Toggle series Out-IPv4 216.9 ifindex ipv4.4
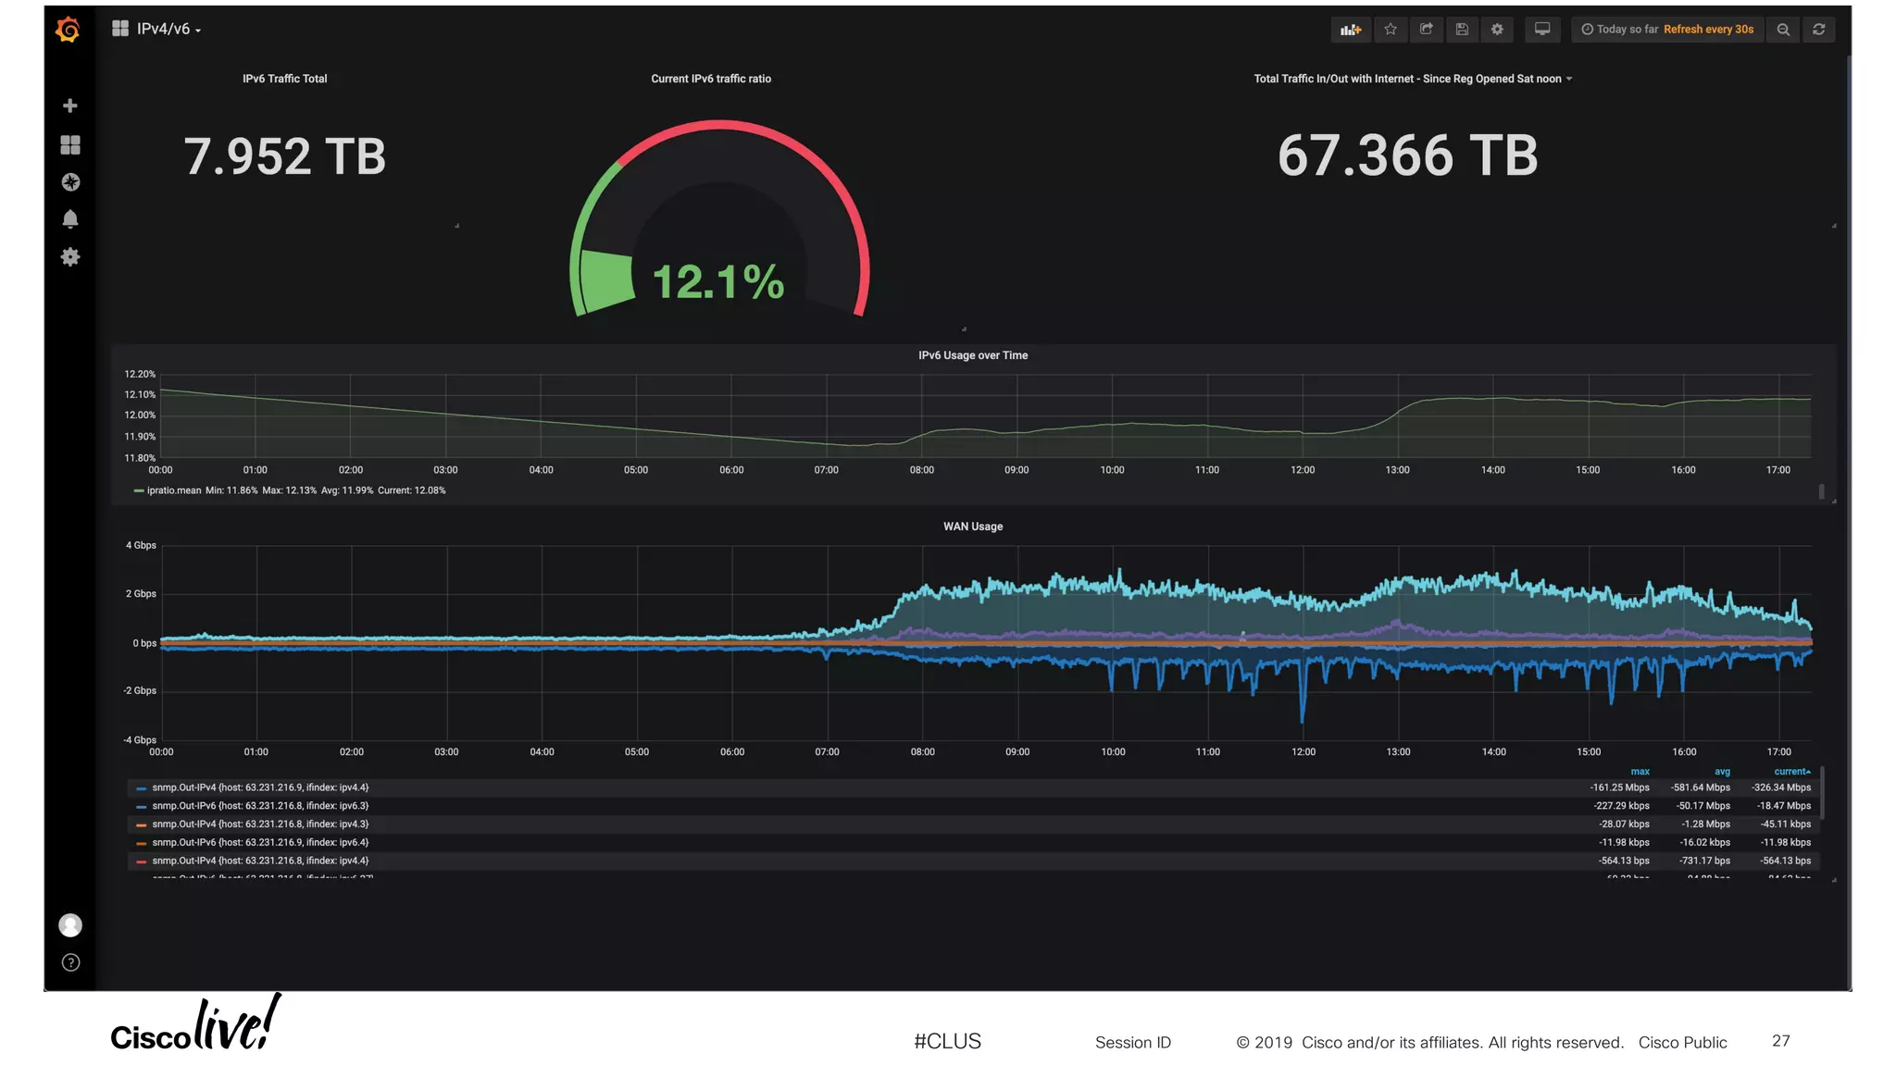The width and height of the screenshot is (1896, 1066). (260, 787)
